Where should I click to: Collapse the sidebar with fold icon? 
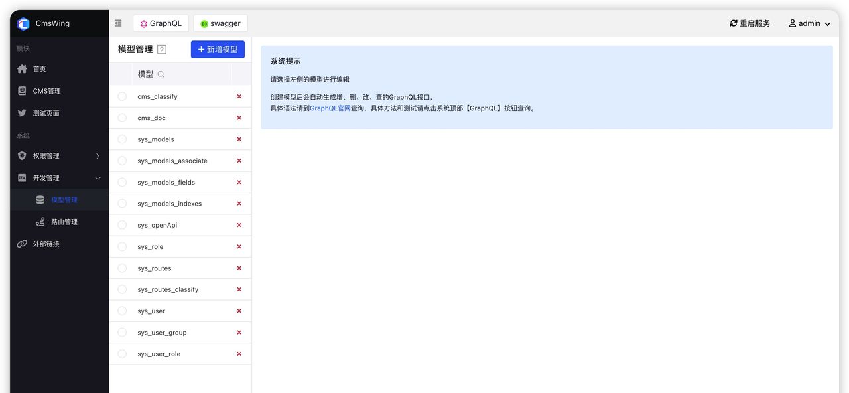coord(118,23)
